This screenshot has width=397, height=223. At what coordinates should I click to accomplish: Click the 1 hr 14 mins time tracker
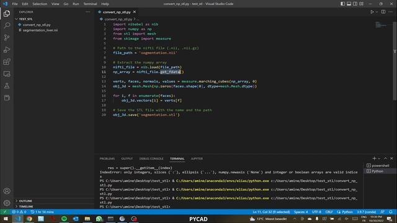(42, 212)
